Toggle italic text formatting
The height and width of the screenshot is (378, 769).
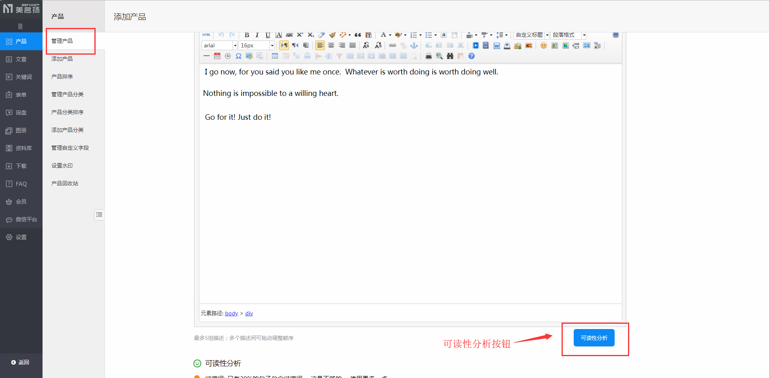pos(257,35)
